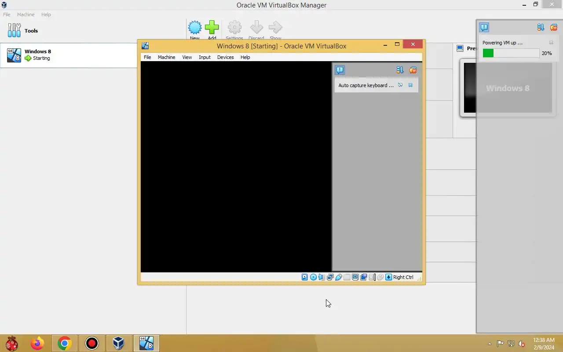
Task: Open View menu in VM window
Action: (187, 57)
